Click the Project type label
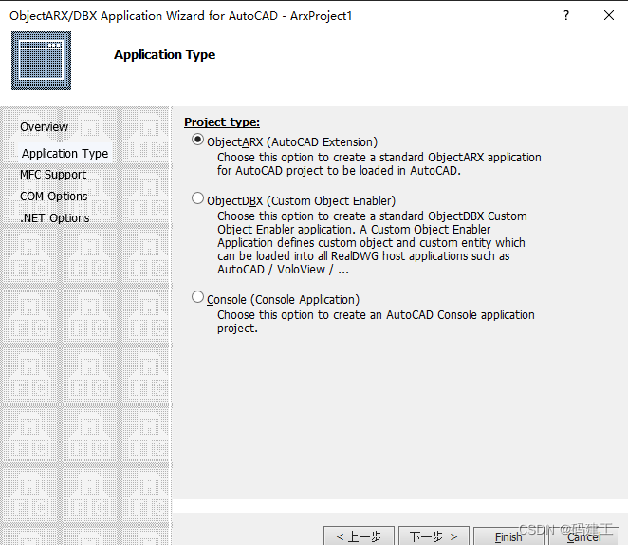The width and height of the screenshot is (628, 545). (222, 122)
